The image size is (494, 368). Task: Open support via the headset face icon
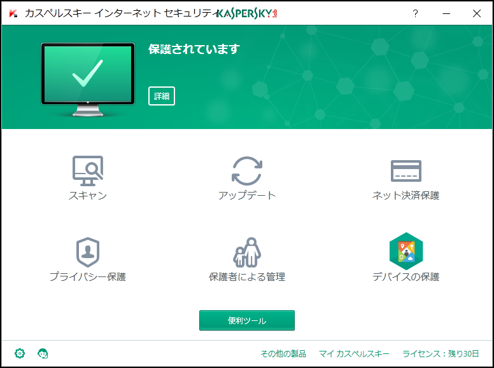(x=43, y=353)
